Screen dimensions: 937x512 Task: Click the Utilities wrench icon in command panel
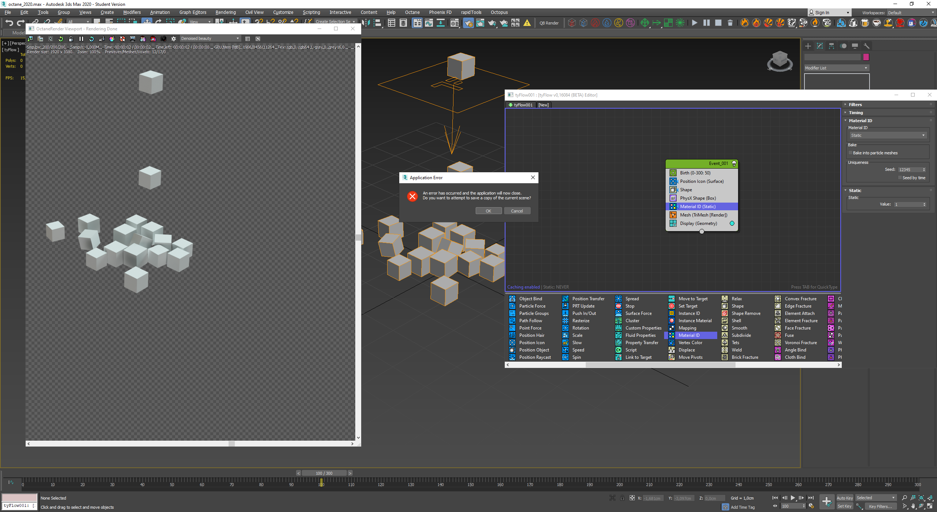tap(866, 46)
